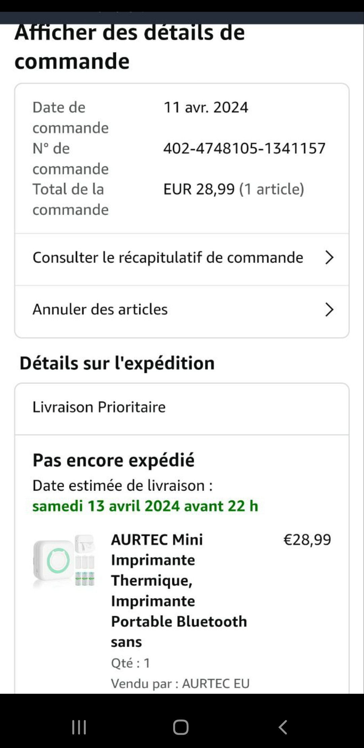This screenshot has width=364, height=748.
Task: Tap the Détails sur l'expédition heading
Action: 117,363
